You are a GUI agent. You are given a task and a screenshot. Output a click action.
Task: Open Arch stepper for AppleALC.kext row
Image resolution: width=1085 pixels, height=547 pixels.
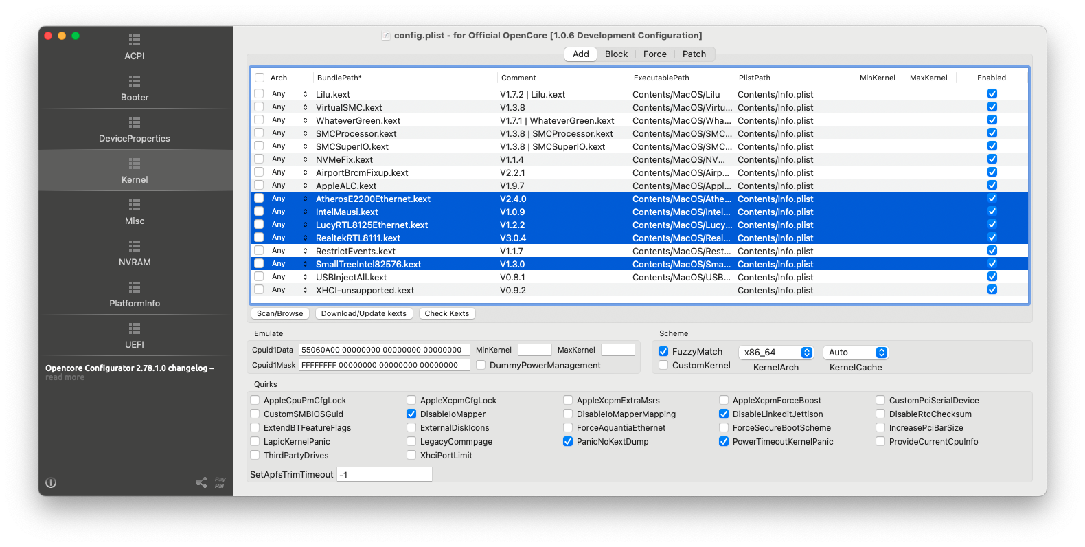305,186
